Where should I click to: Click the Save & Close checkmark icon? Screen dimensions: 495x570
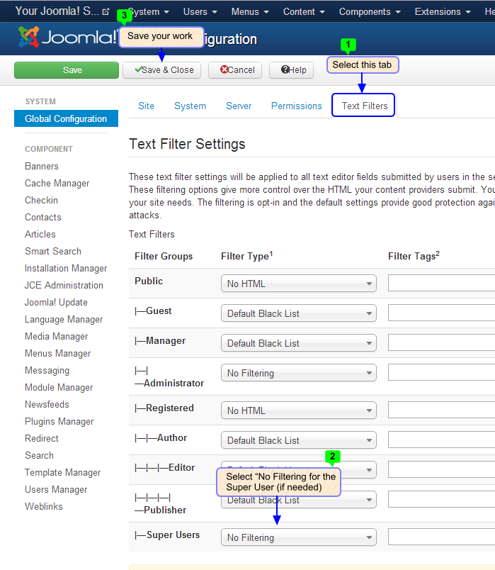click(x=138, y=69)
